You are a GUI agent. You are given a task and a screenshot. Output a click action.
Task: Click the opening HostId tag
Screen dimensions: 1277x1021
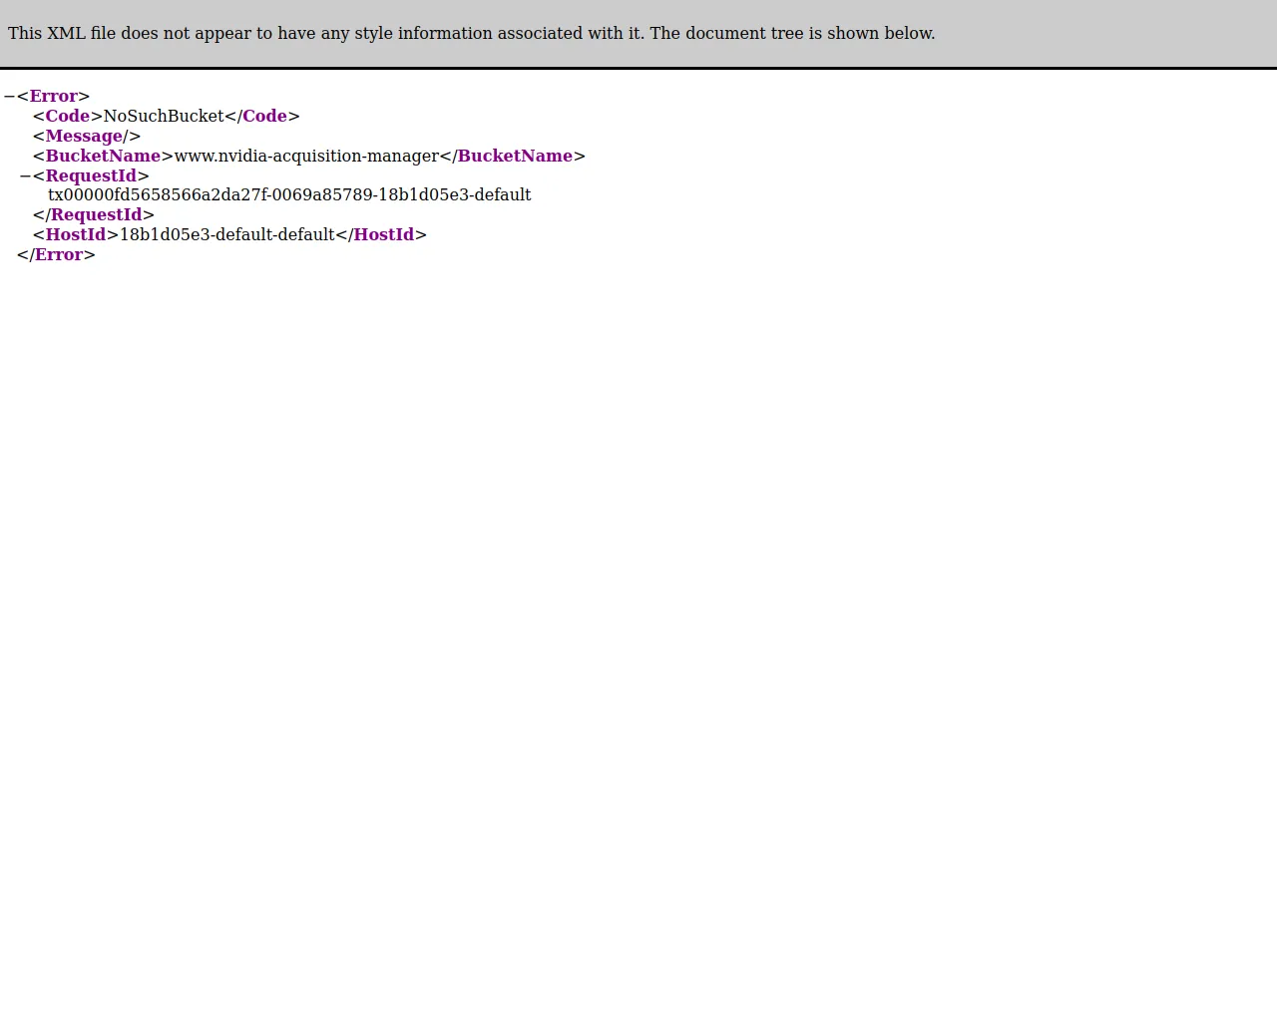pos(76,235)
